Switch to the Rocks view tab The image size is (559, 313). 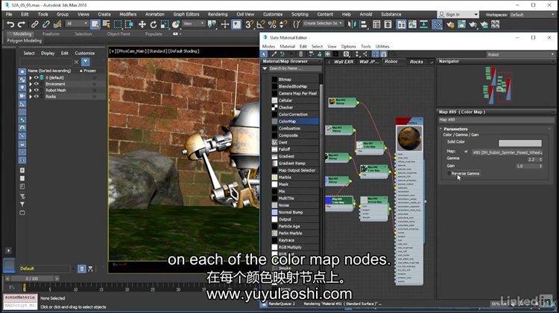pos(416,62)
